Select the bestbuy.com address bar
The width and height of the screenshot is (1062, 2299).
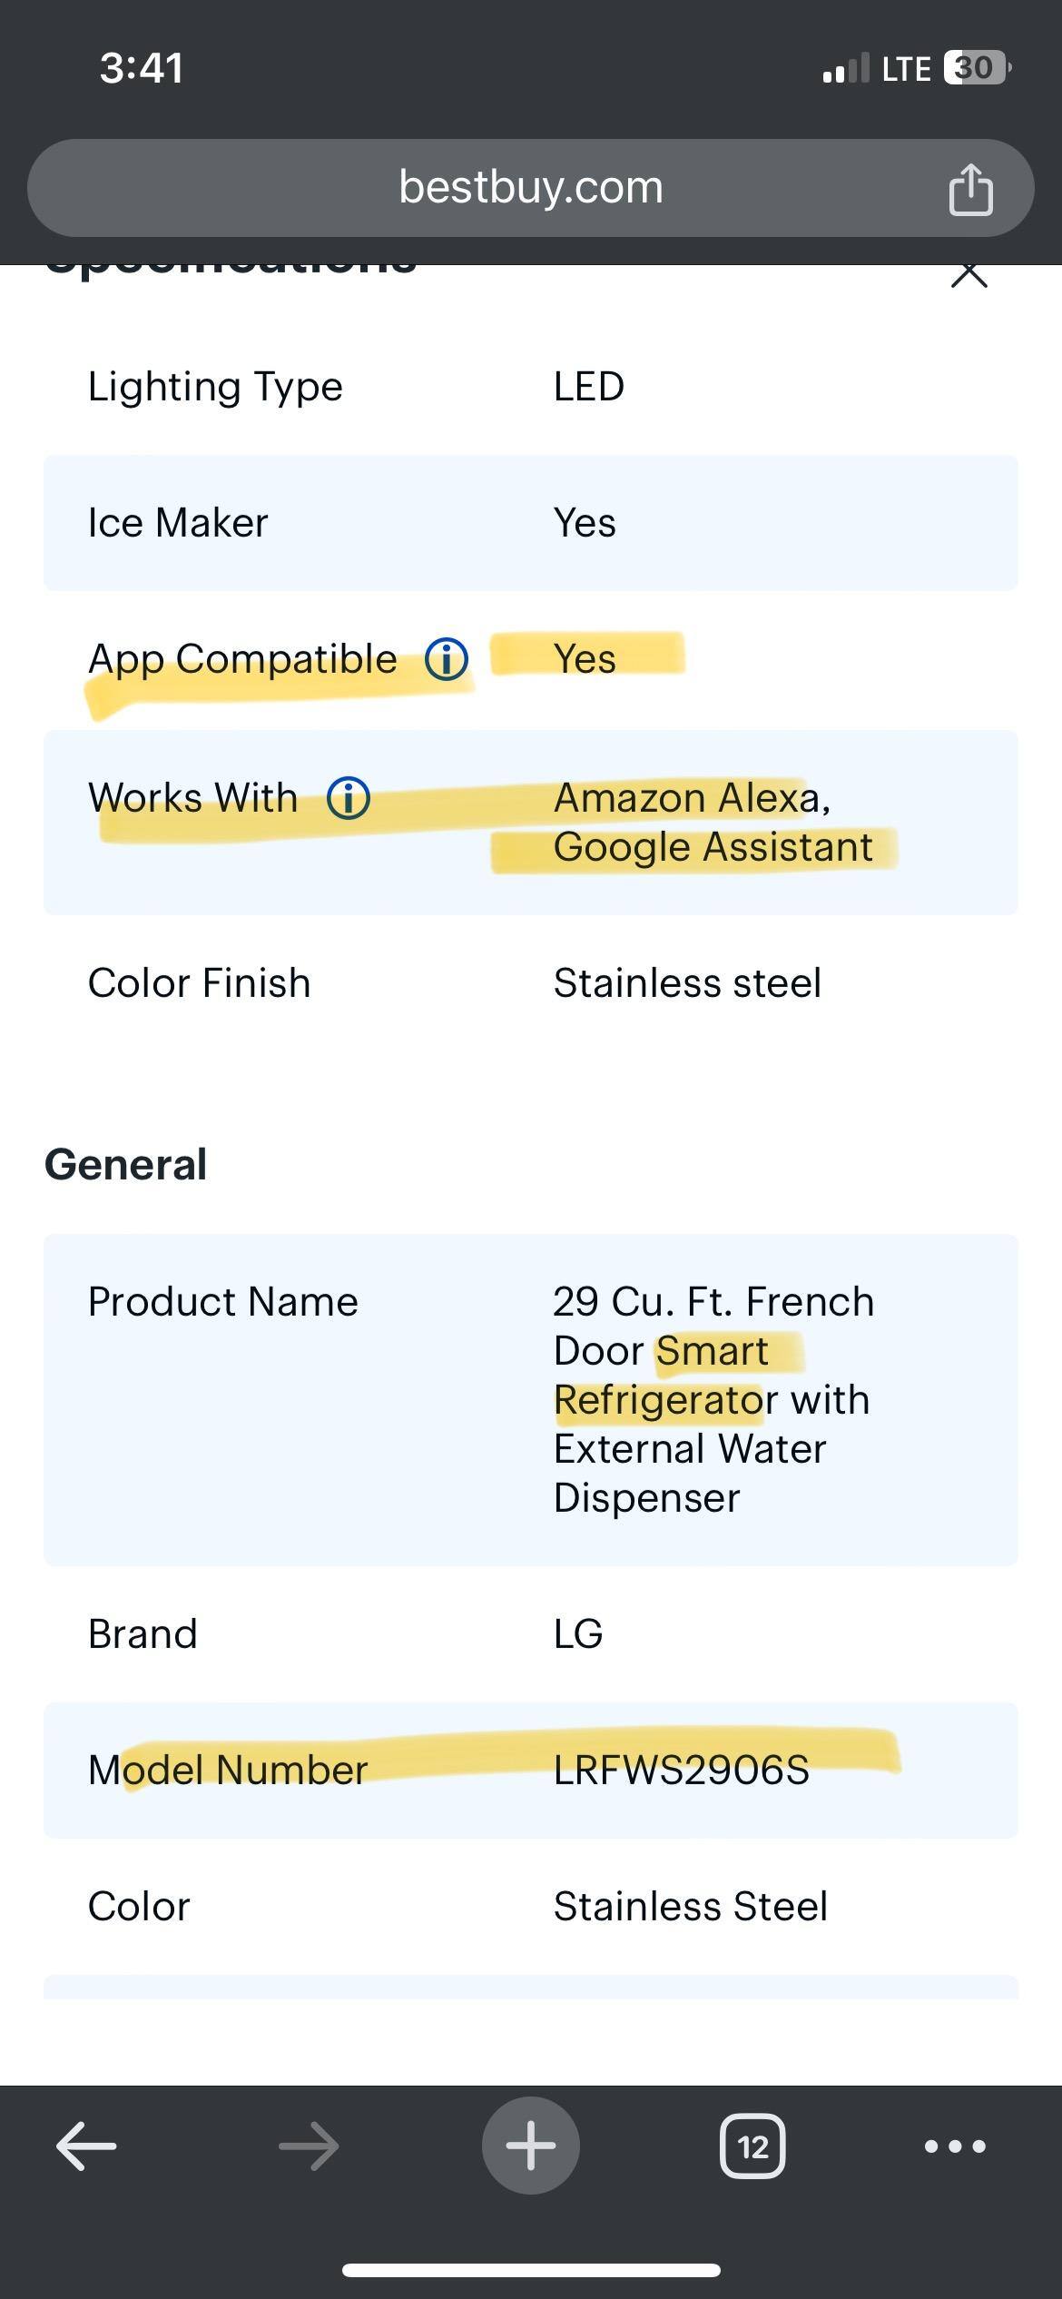coord(531,188)
